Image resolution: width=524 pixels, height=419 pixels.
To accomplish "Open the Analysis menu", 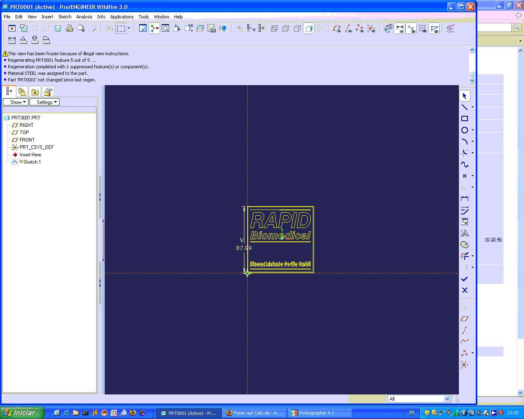I will point(84,17).
